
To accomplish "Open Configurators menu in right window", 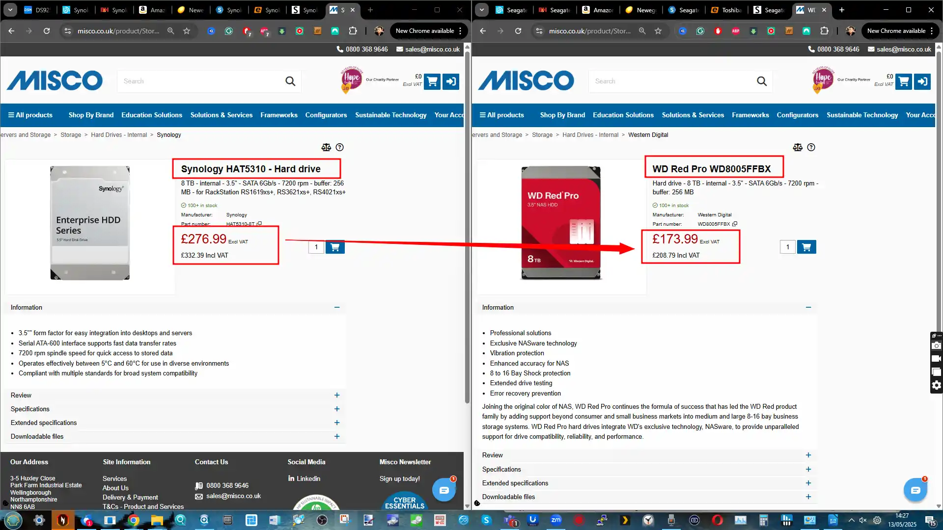I will pos(798,115).
